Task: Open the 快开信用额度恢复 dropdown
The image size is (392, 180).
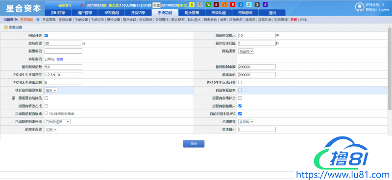Action: point(51,90)
